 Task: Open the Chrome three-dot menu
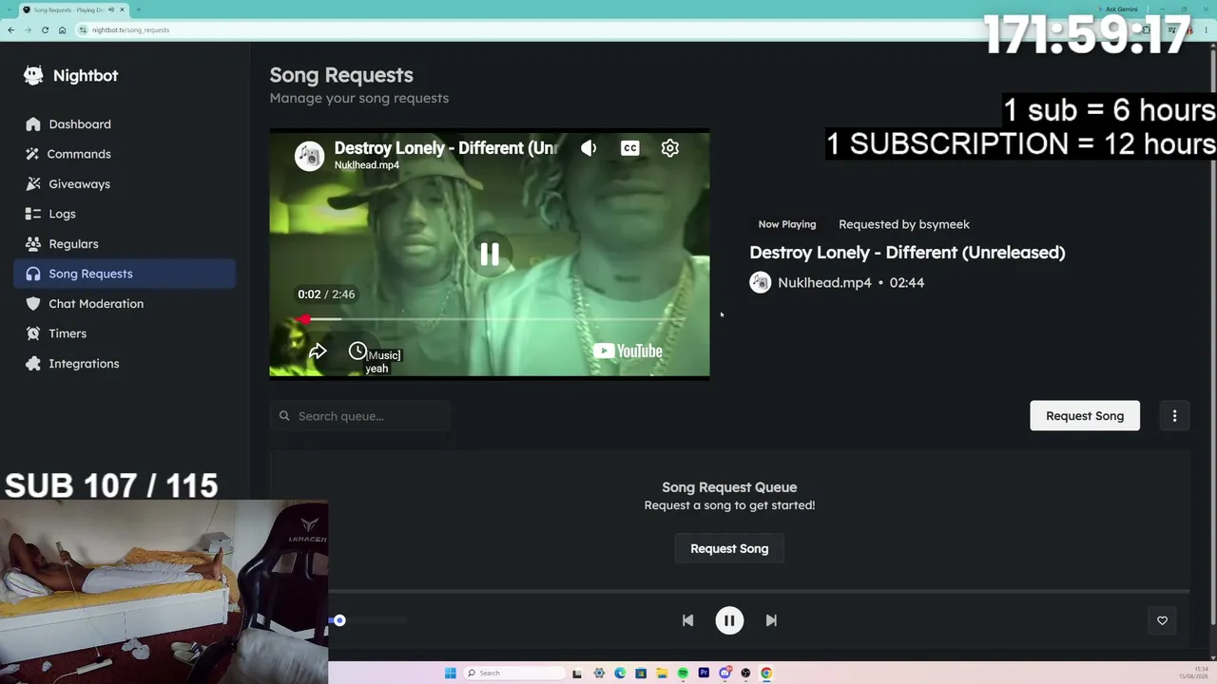(1206, 30)
